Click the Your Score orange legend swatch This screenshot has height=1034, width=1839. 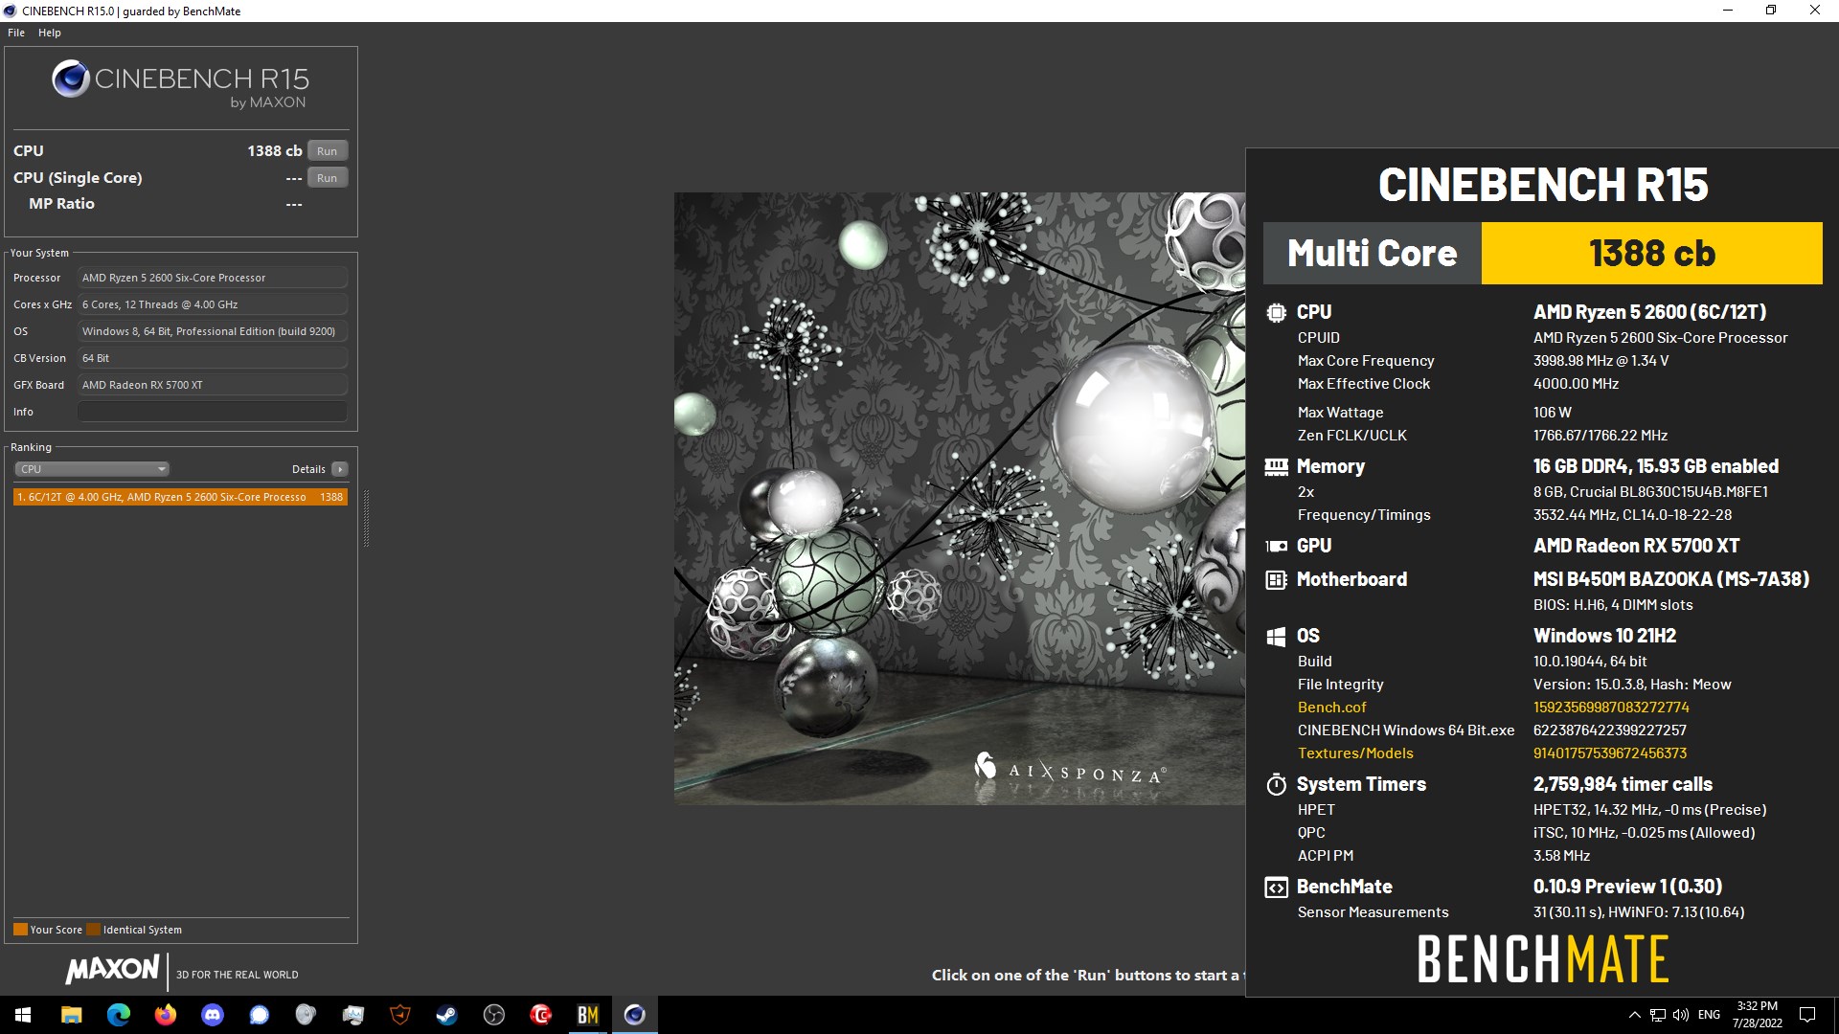click(x=20, y=930)
